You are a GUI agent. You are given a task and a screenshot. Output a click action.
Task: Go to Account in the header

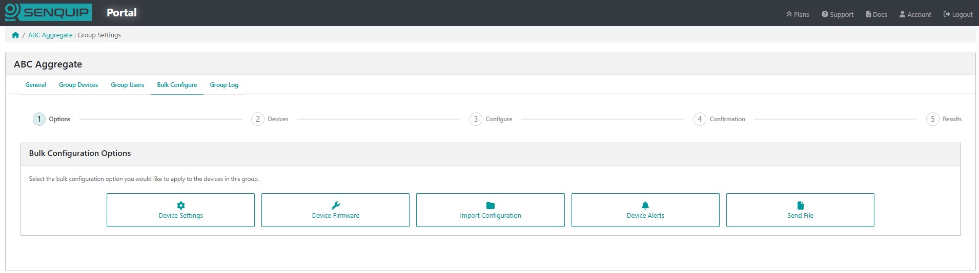915,14
